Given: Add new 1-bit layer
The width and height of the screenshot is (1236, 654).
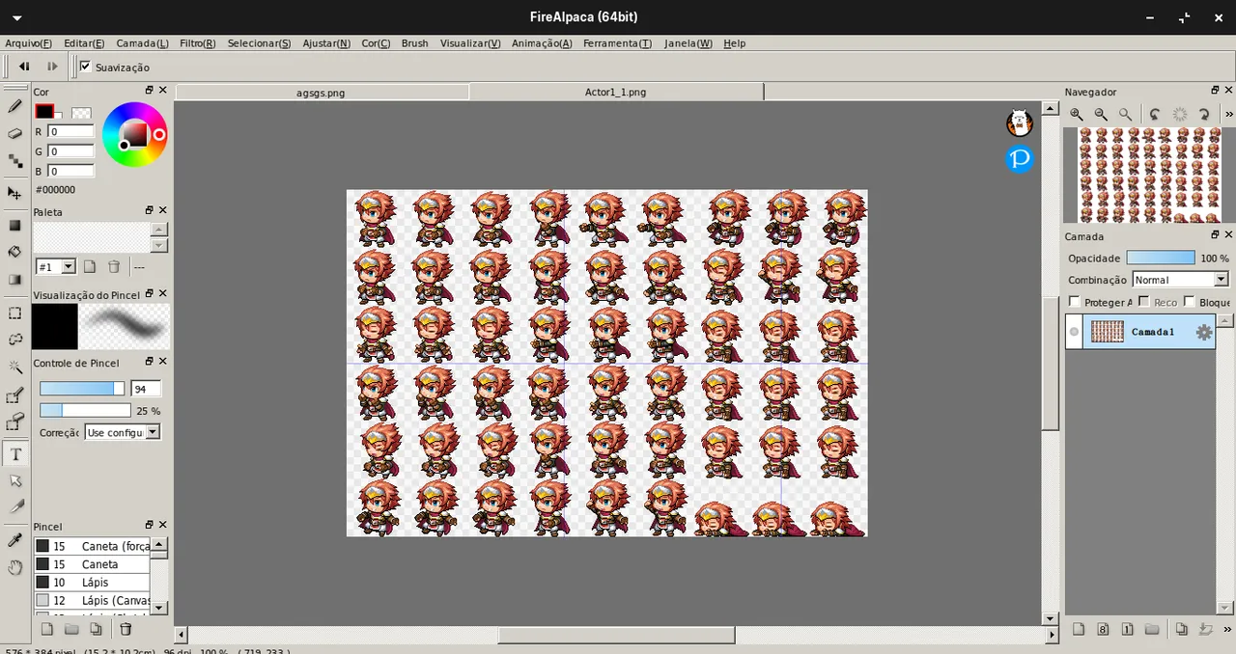Looking at the screenshot, I should 1127,629.
